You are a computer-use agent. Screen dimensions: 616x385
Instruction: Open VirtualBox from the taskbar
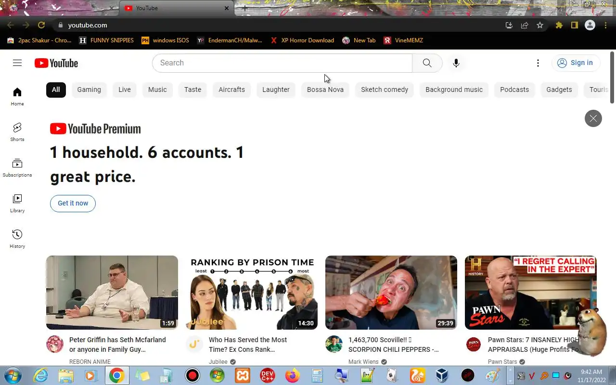pyautogui.click(x=442, y=375)
